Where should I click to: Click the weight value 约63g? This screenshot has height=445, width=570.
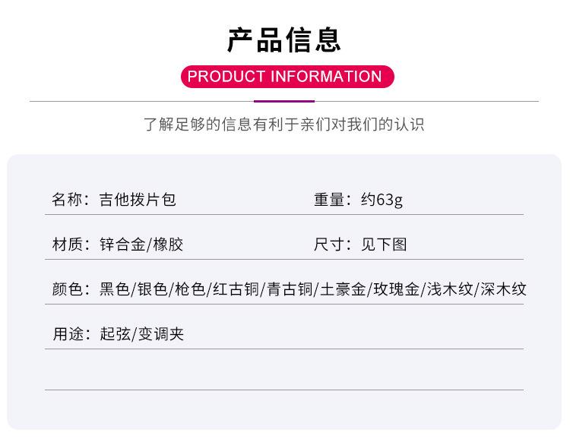(382, 200)
